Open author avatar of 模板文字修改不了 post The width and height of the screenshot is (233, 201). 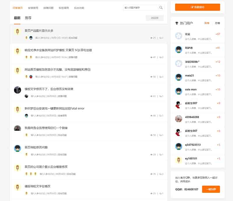(x=17, y=90)
